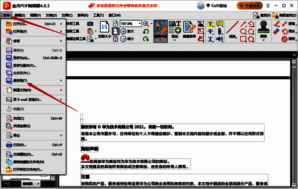Choose 另存为(A) in the File menu
Image resolution: width=298 pixels, height=189 pixels.
point(34,58)
